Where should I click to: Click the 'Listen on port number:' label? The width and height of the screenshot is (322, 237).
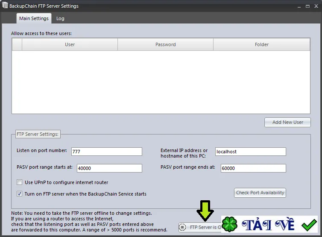point(42,150)
